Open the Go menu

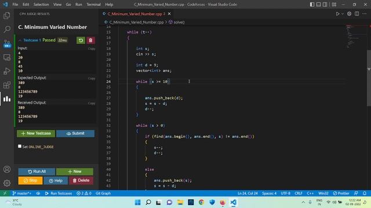pyautogui.click(x=68, y=5)
